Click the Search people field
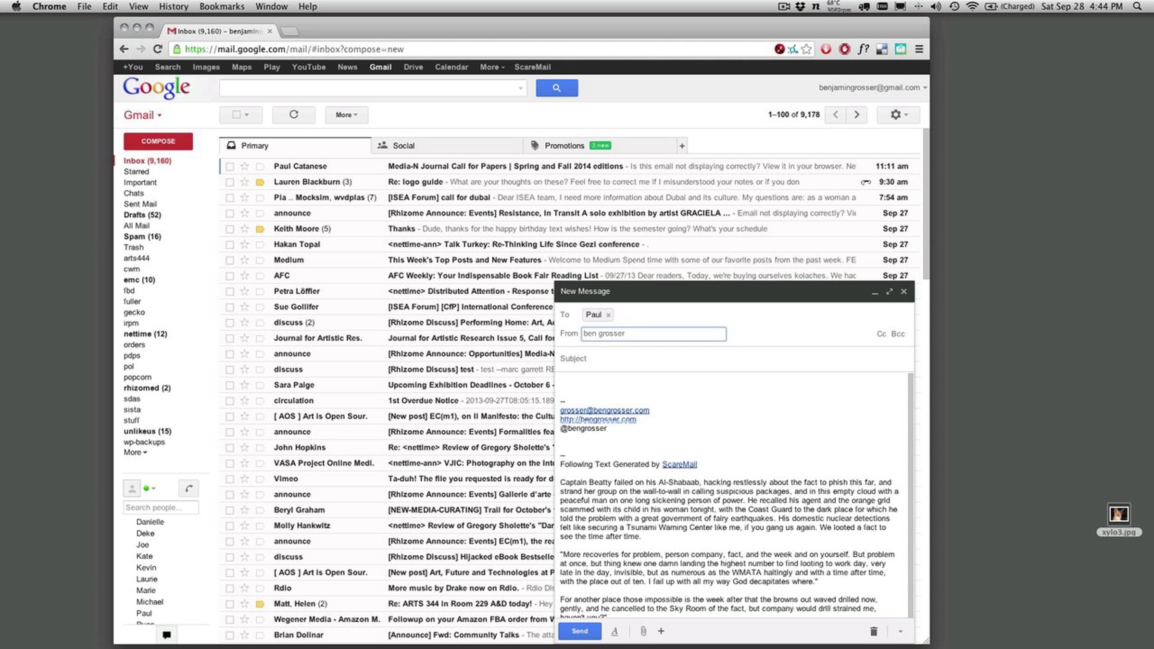This screenshot has height=649, width=1154. (161, 508)
